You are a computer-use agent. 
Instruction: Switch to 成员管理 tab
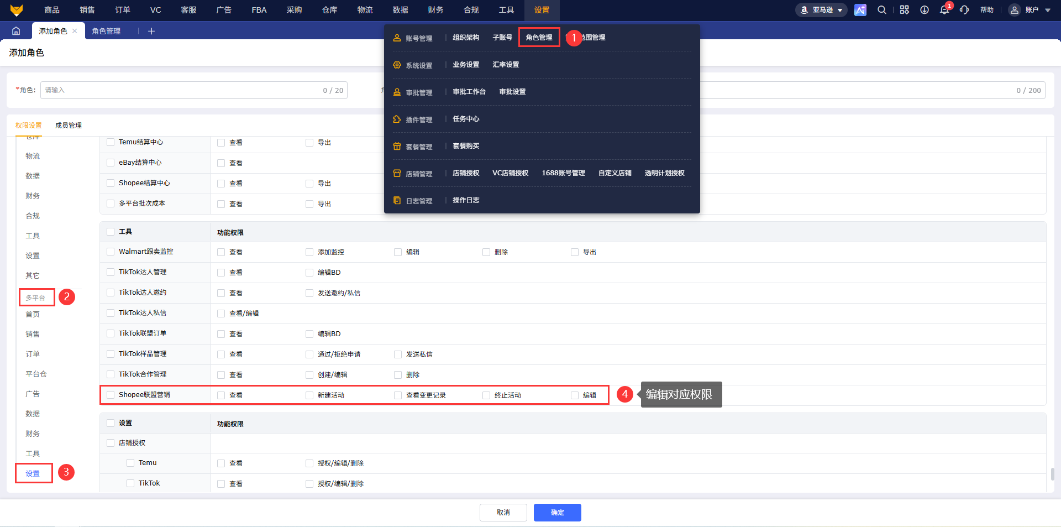pyautogui.click(x=69, y=126)
